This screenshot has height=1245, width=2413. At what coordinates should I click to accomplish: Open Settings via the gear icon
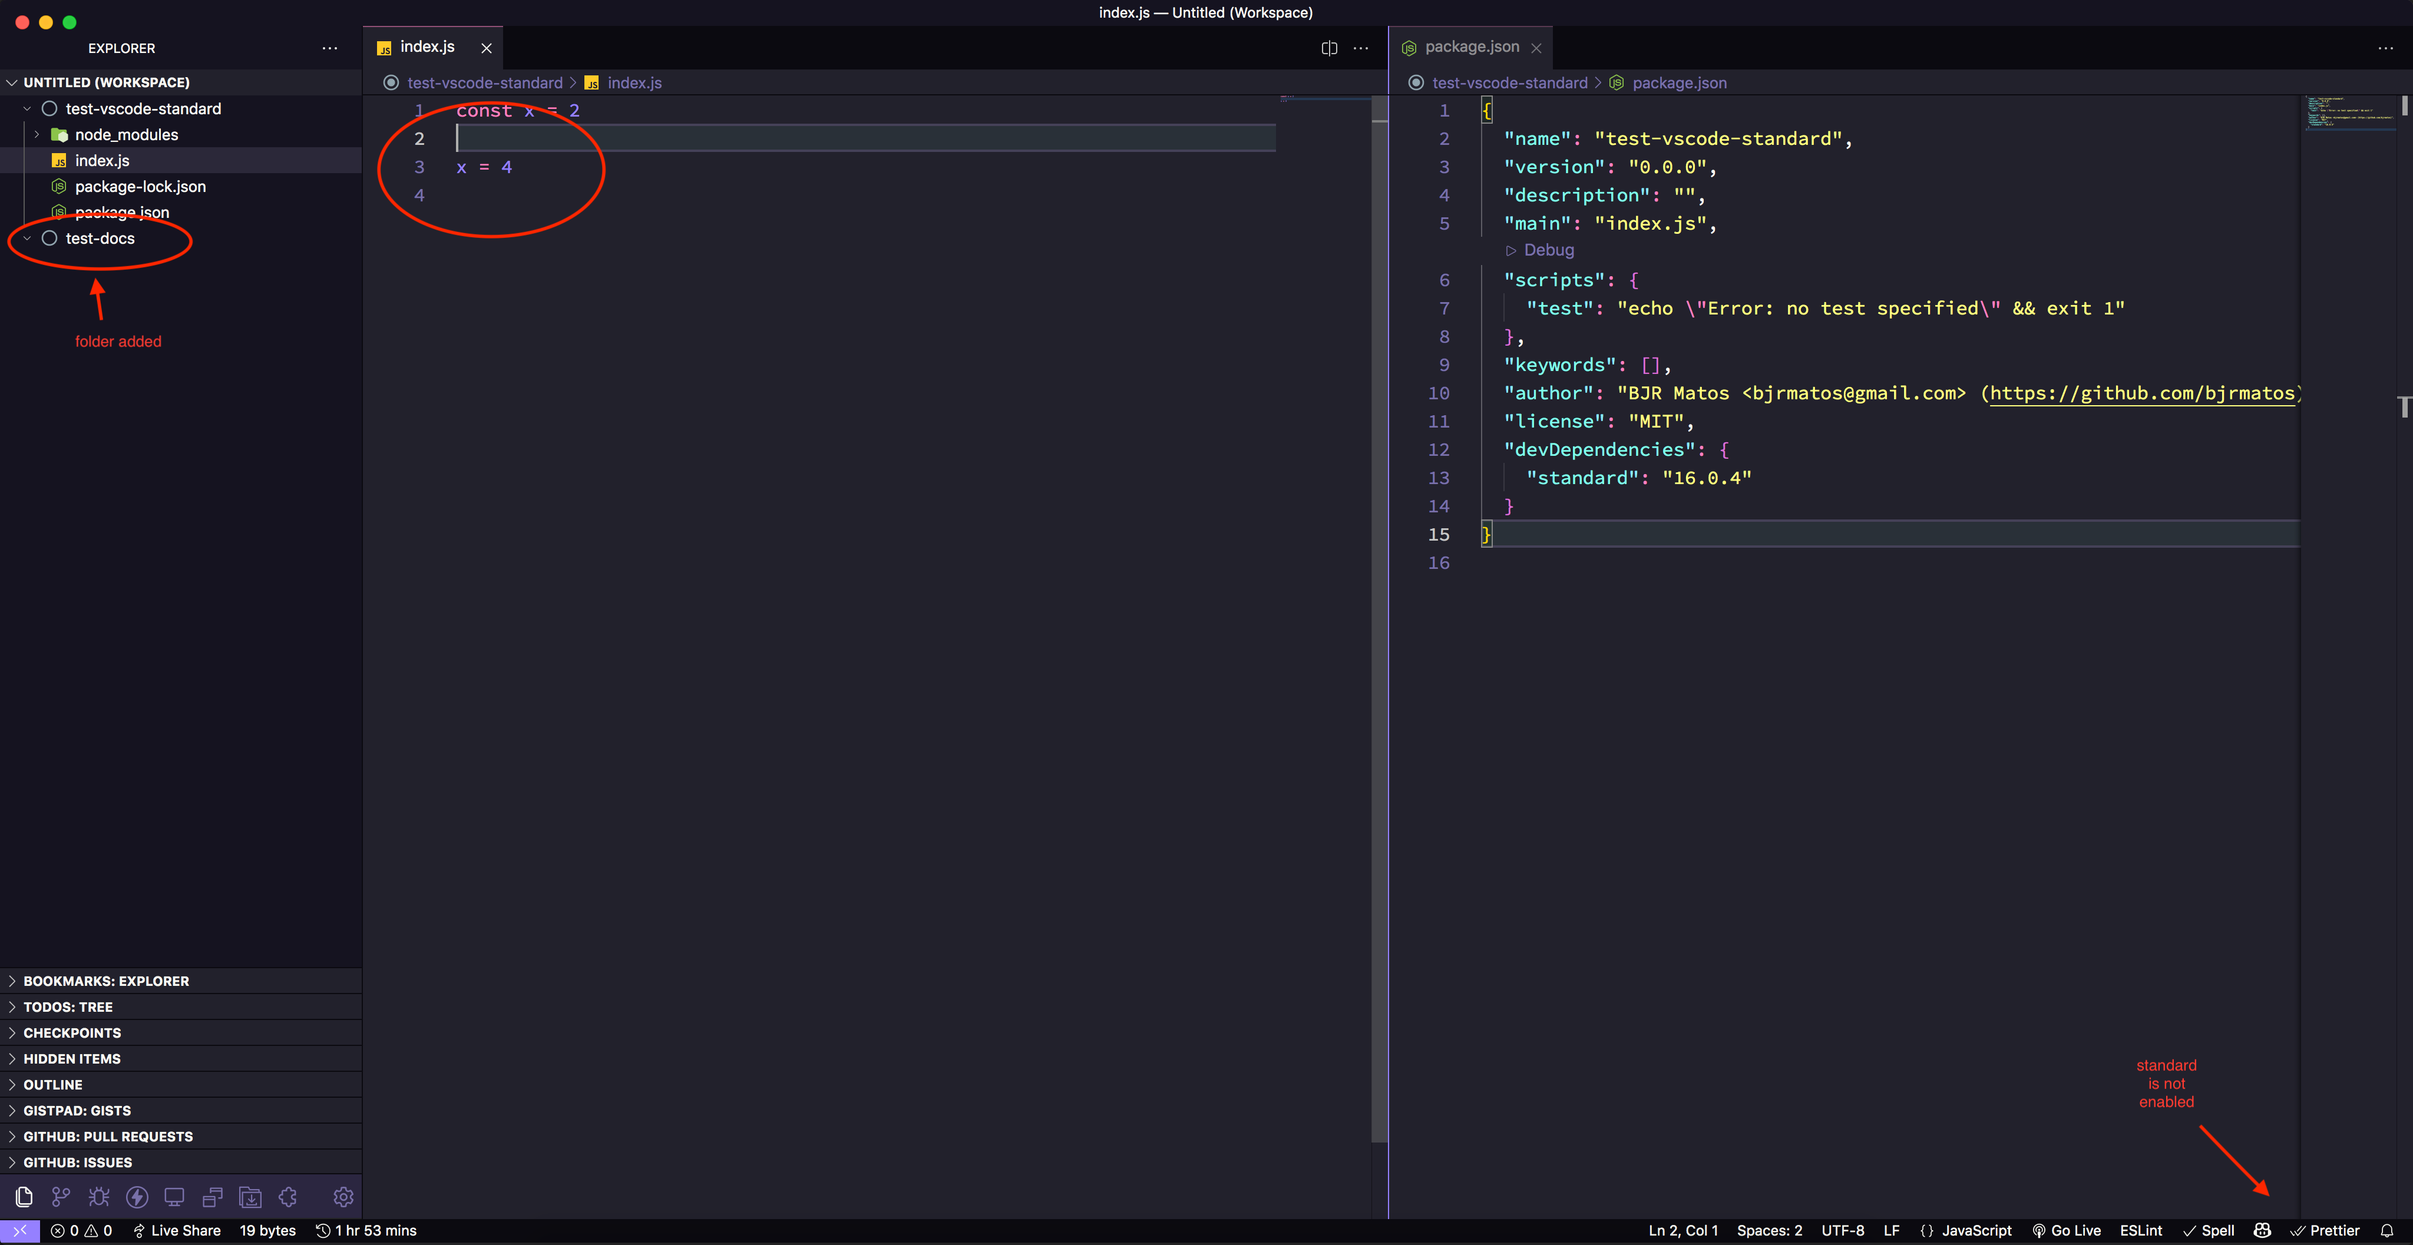click(343, 1196)
